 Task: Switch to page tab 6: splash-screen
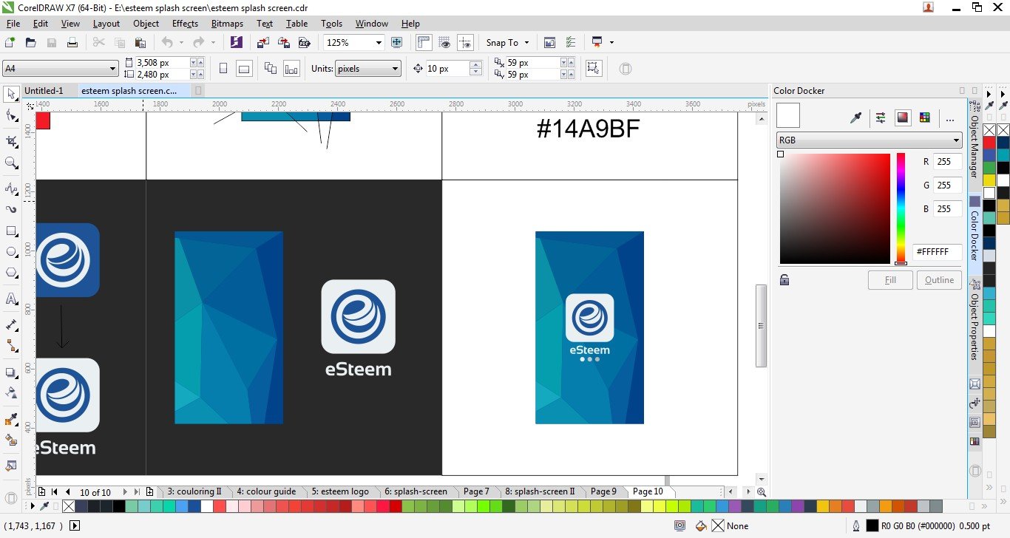point(416,491)
